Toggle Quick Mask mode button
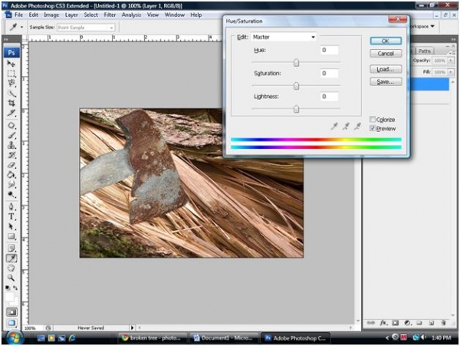The height and width of the screenshot is (349, 460). pyautogui.click(x=11, y=312)
